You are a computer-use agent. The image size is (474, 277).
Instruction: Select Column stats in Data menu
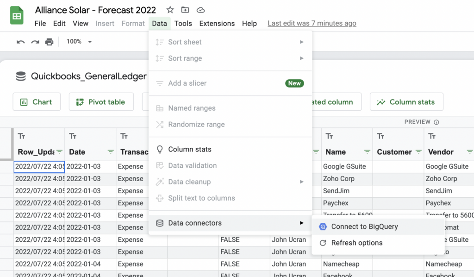[x=231, y=149]
